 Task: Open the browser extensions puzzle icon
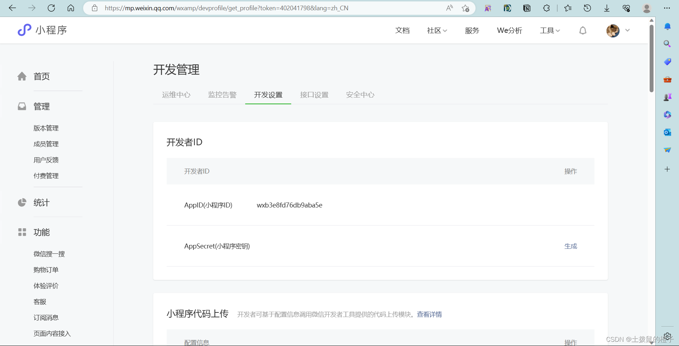point(546,8)
